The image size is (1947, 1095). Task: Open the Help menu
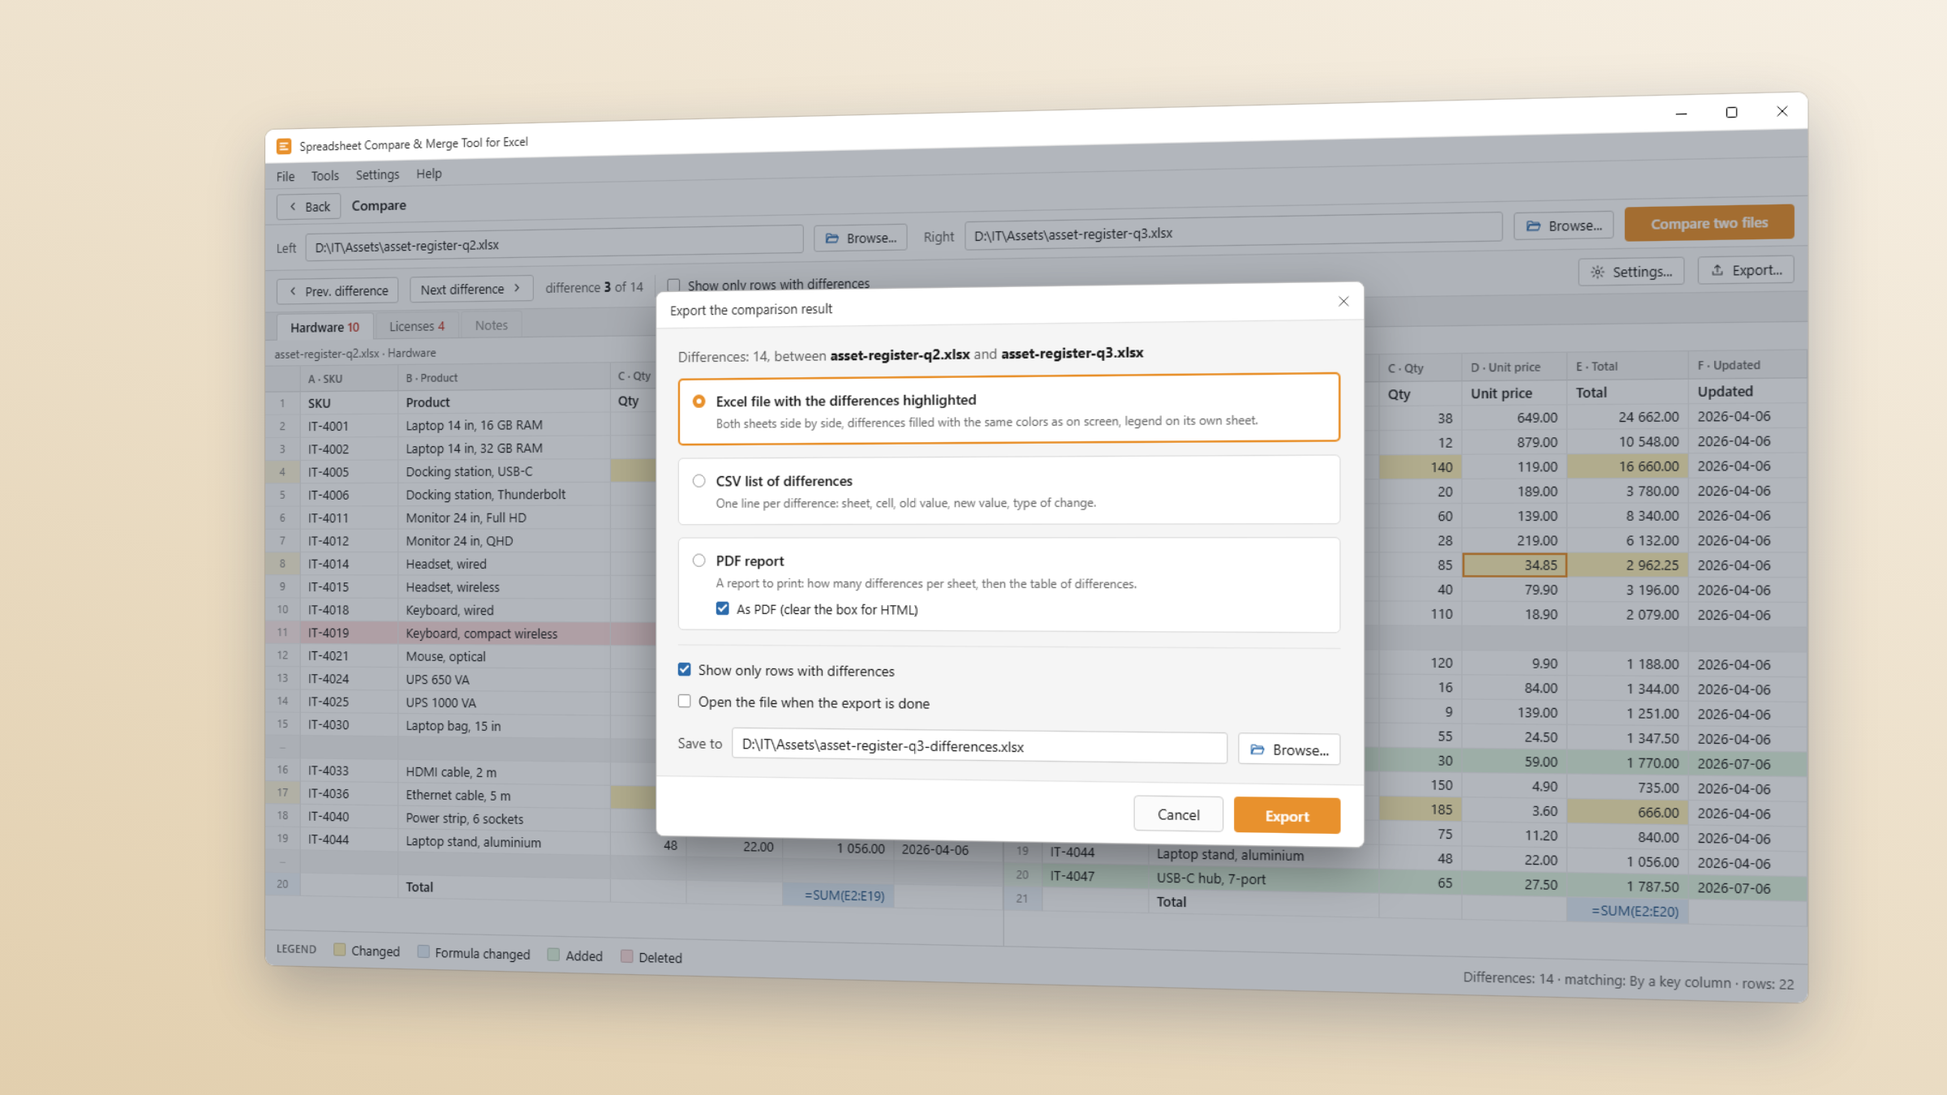pos(428,174)
